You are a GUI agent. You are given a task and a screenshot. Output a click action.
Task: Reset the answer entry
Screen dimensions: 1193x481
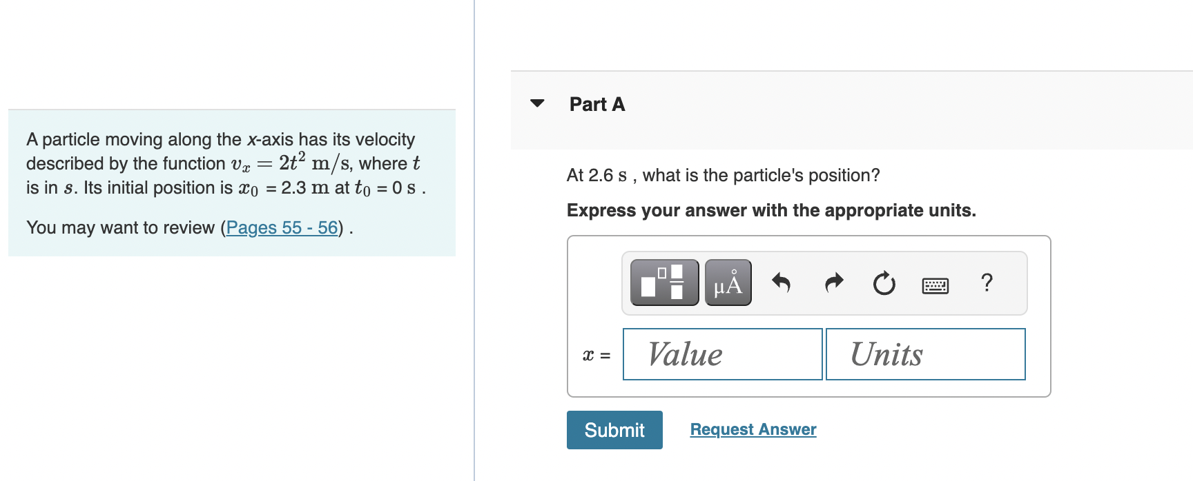(884, 283)
